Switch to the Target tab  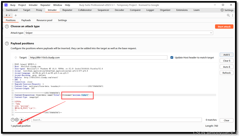(27, 10)
